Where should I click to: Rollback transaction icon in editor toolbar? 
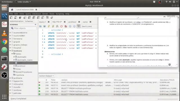click(74, 26)
